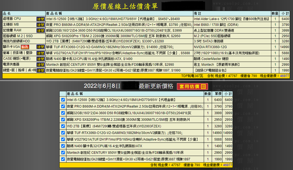The height and width of the screenshot is (170, 293).
Task: Uncheck the 微星 PRO B660M-A checkbox
Action: tap(63, 106)
